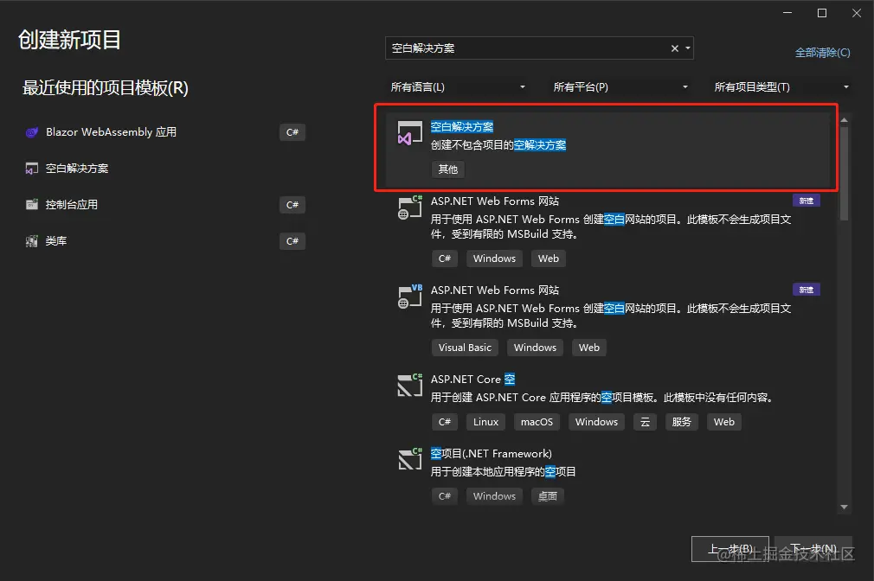Click the 空白解决方案 icon in recent templates
This screenshot has height=581, width=874.
[x=32, y=169]
